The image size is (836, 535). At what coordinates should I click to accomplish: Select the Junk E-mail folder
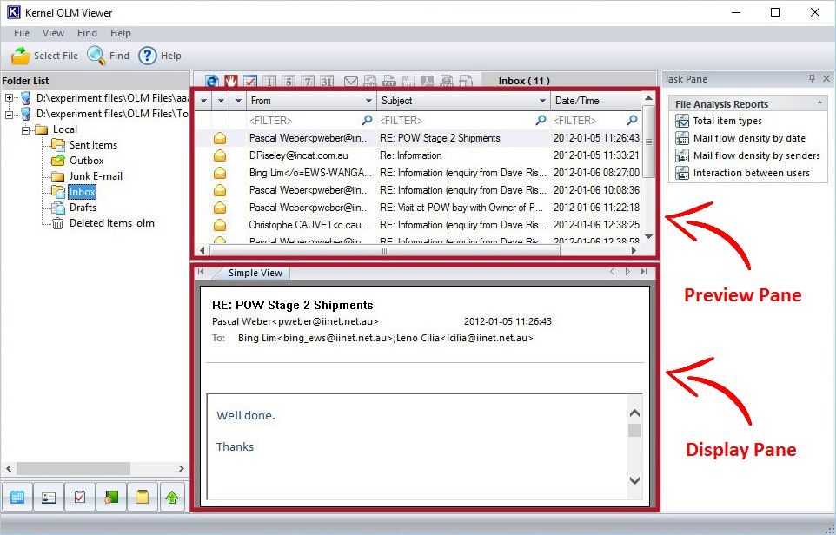point(96,176)
